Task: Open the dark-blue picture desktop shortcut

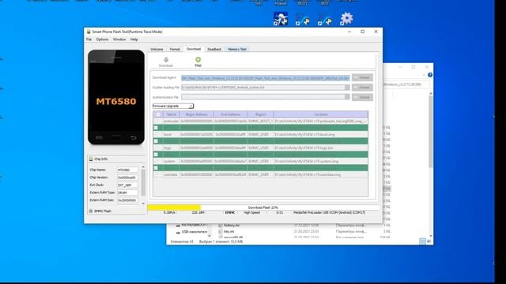Action: point(281,19)
